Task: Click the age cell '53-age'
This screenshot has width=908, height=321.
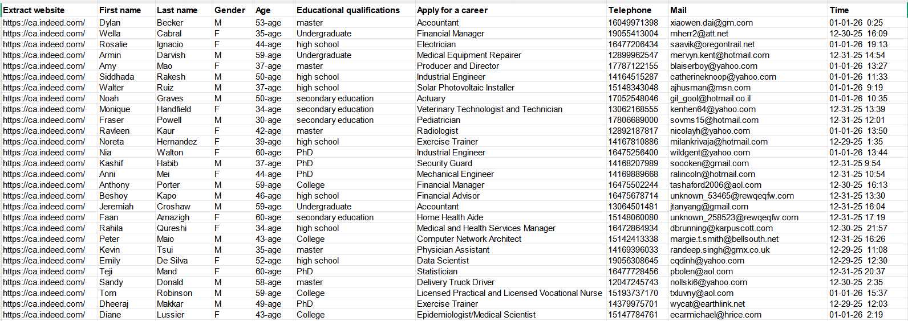Action: (x=268, y=23)
